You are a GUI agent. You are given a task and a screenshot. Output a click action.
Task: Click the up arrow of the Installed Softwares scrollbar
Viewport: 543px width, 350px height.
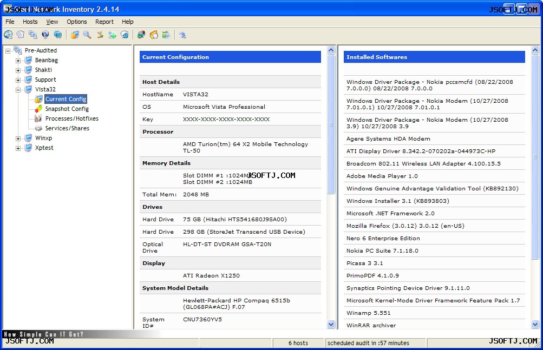[x=535, y=50]
